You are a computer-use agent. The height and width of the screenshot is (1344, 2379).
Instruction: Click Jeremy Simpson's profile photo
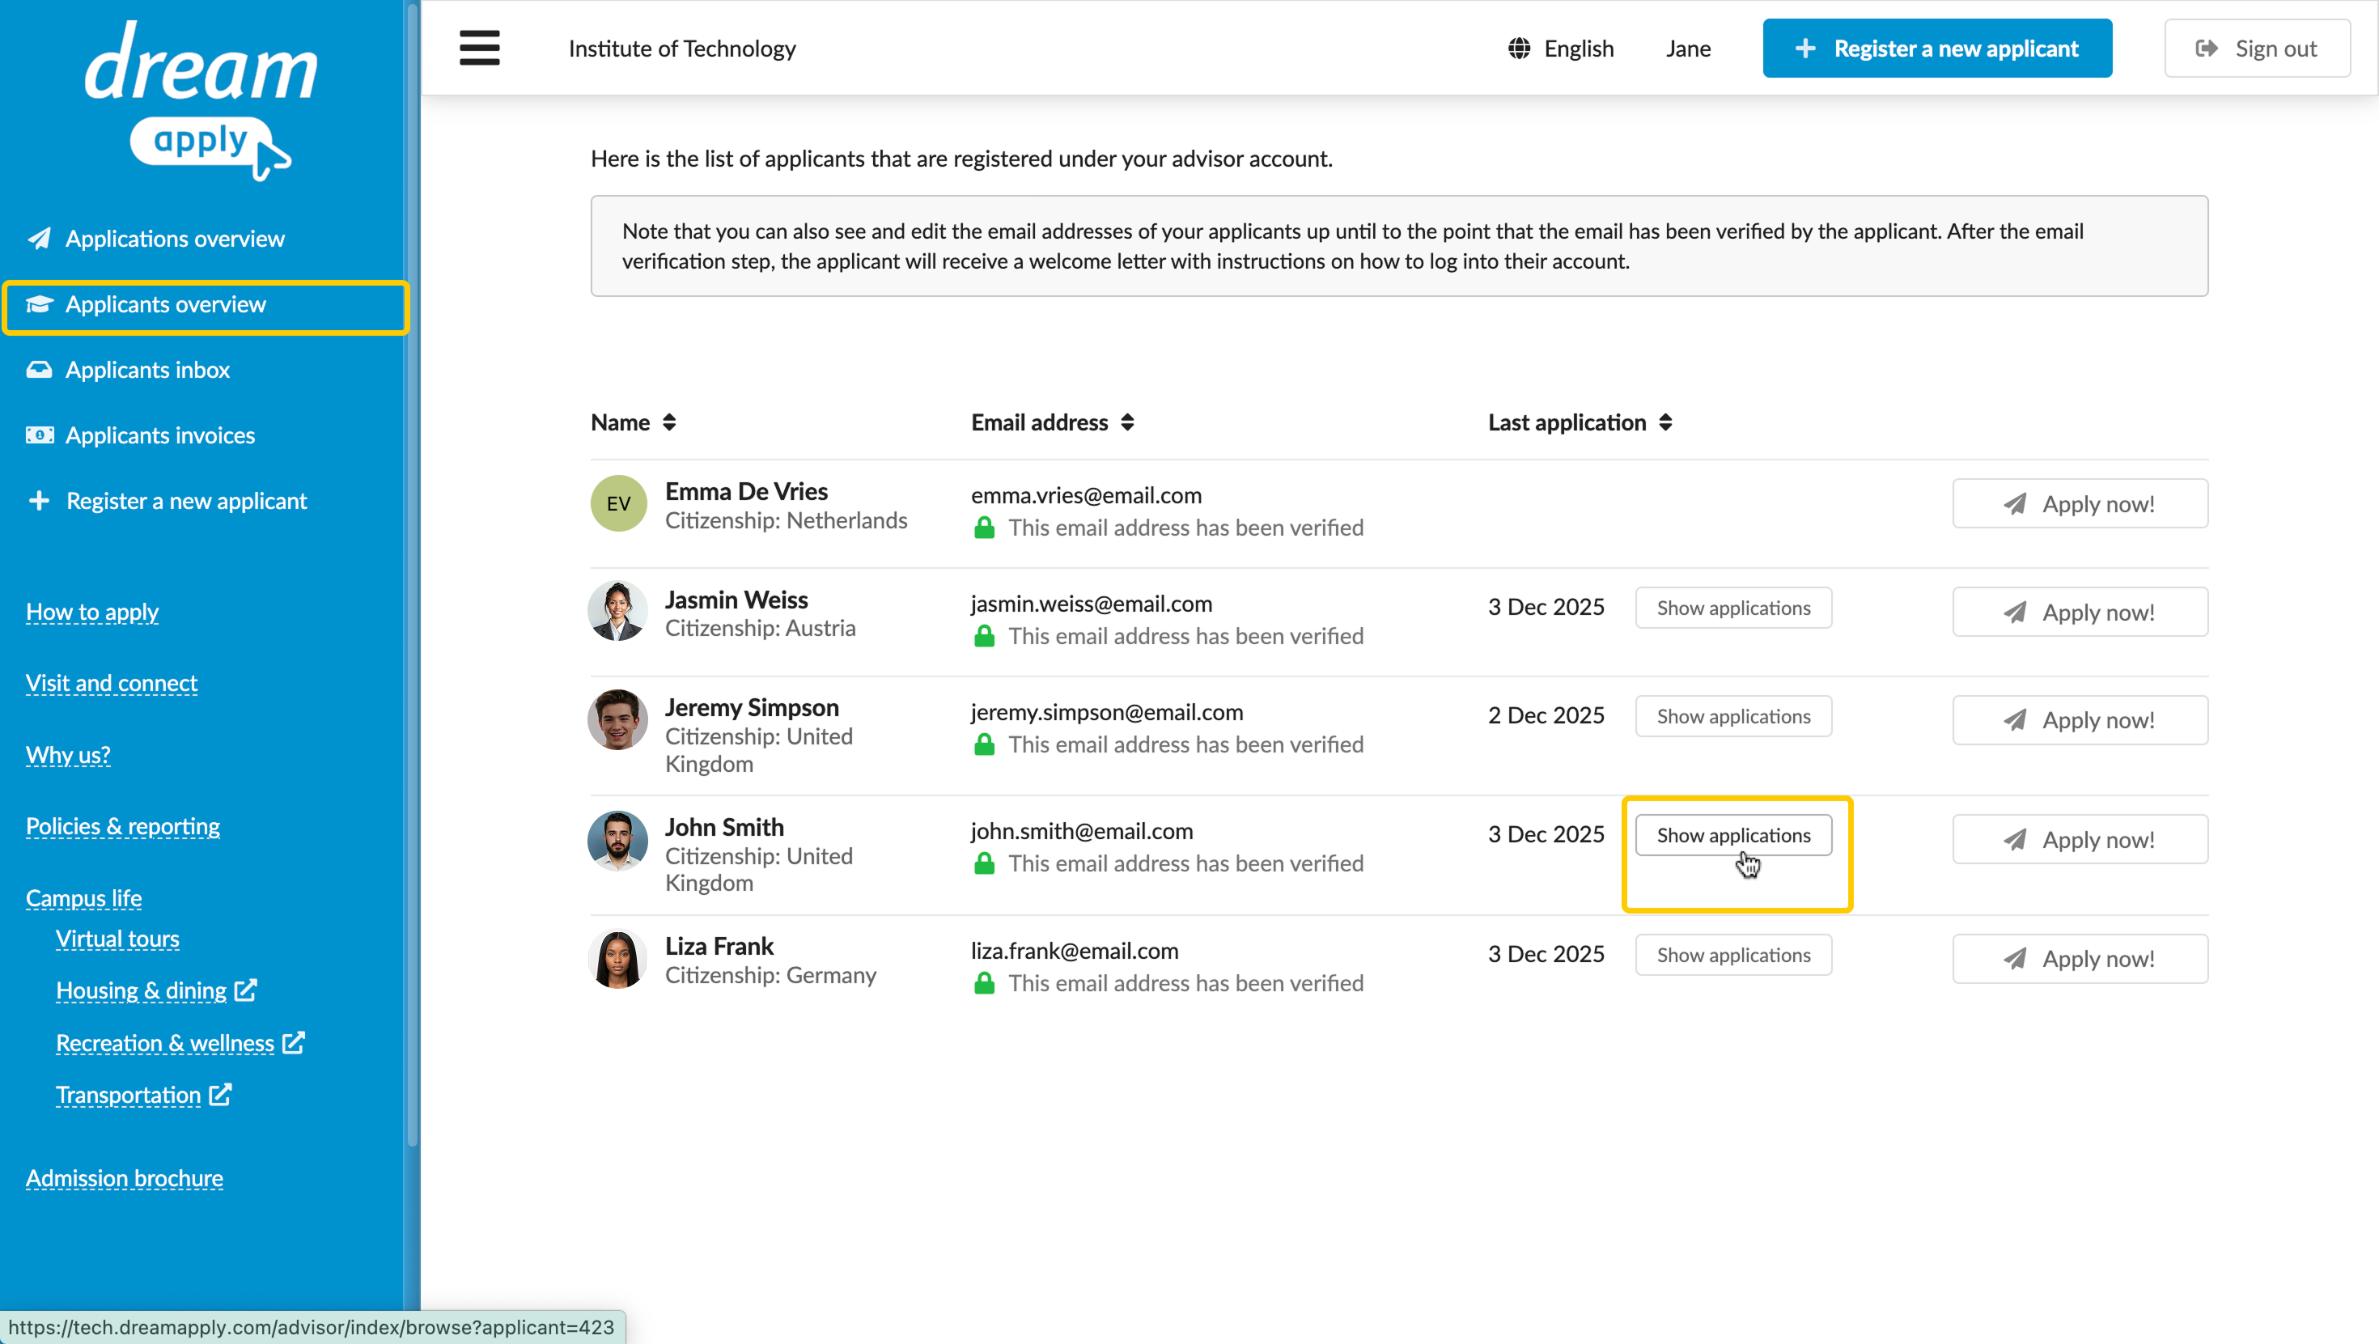(618, 719)
